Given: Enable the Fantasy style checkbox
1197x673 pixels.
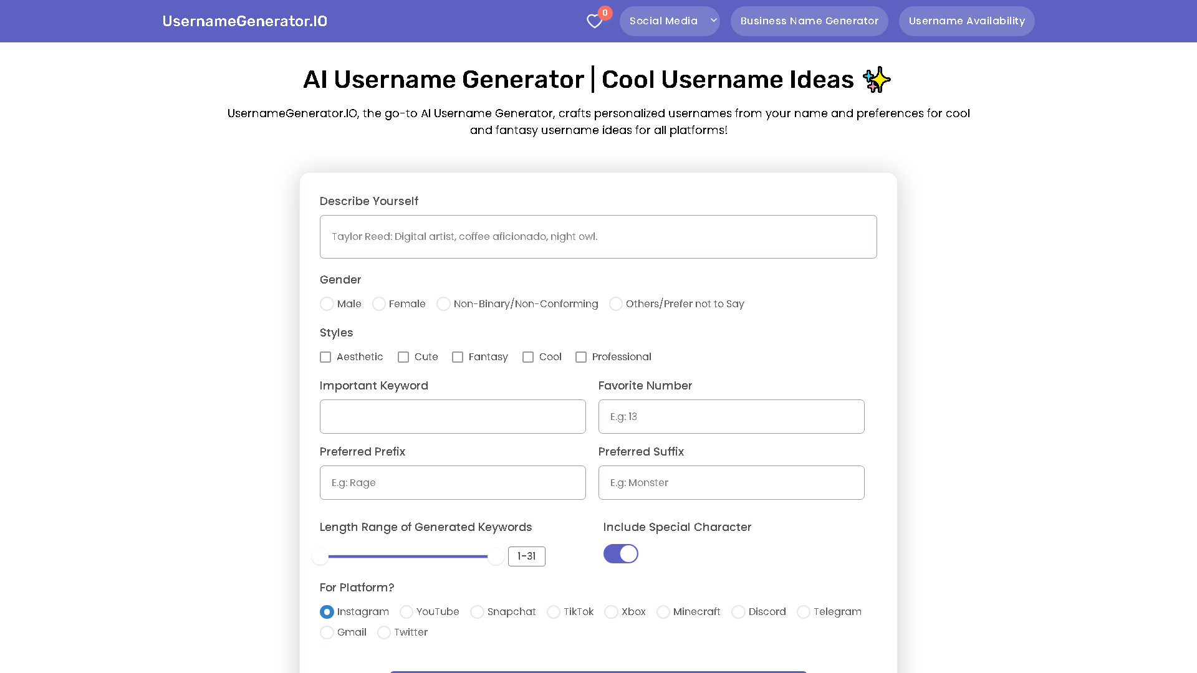Looking at the screenshot, I should coord(458,356).
